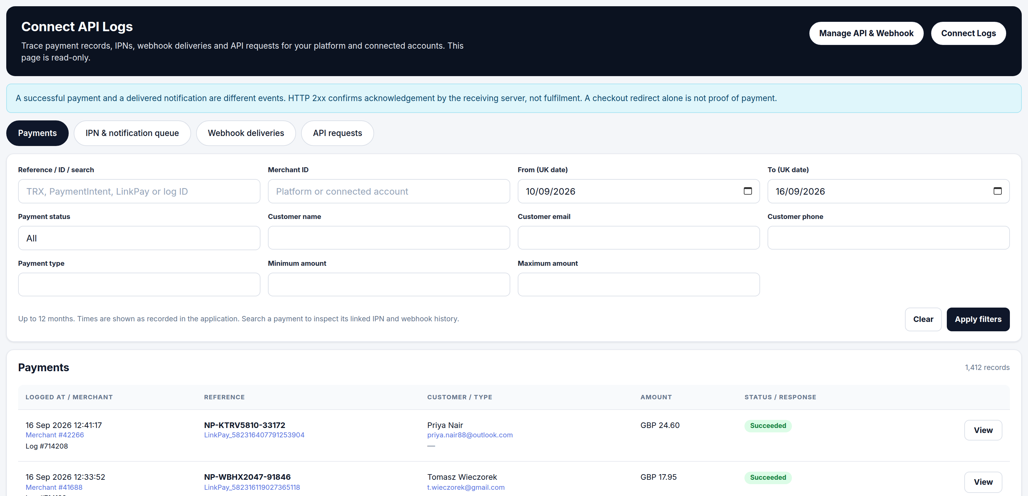
Task: Click the Reference column header
Action: [224, 397]
